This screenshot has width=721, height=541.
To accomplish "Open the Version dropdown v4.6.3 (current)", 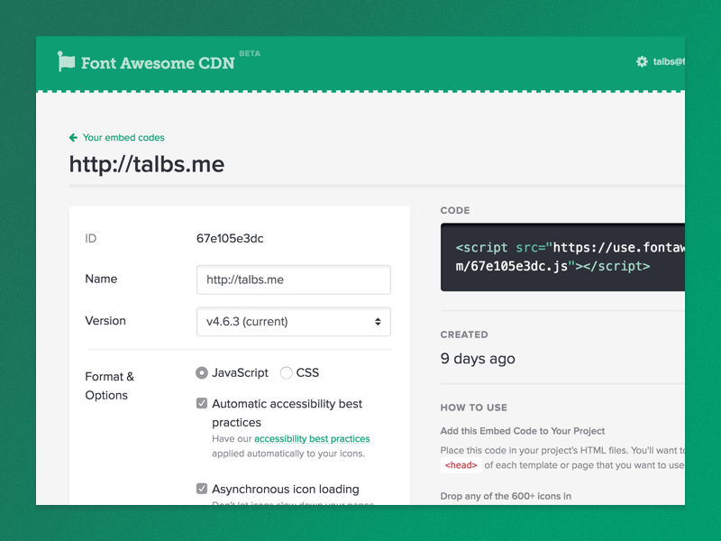I will tap(294, 322).
